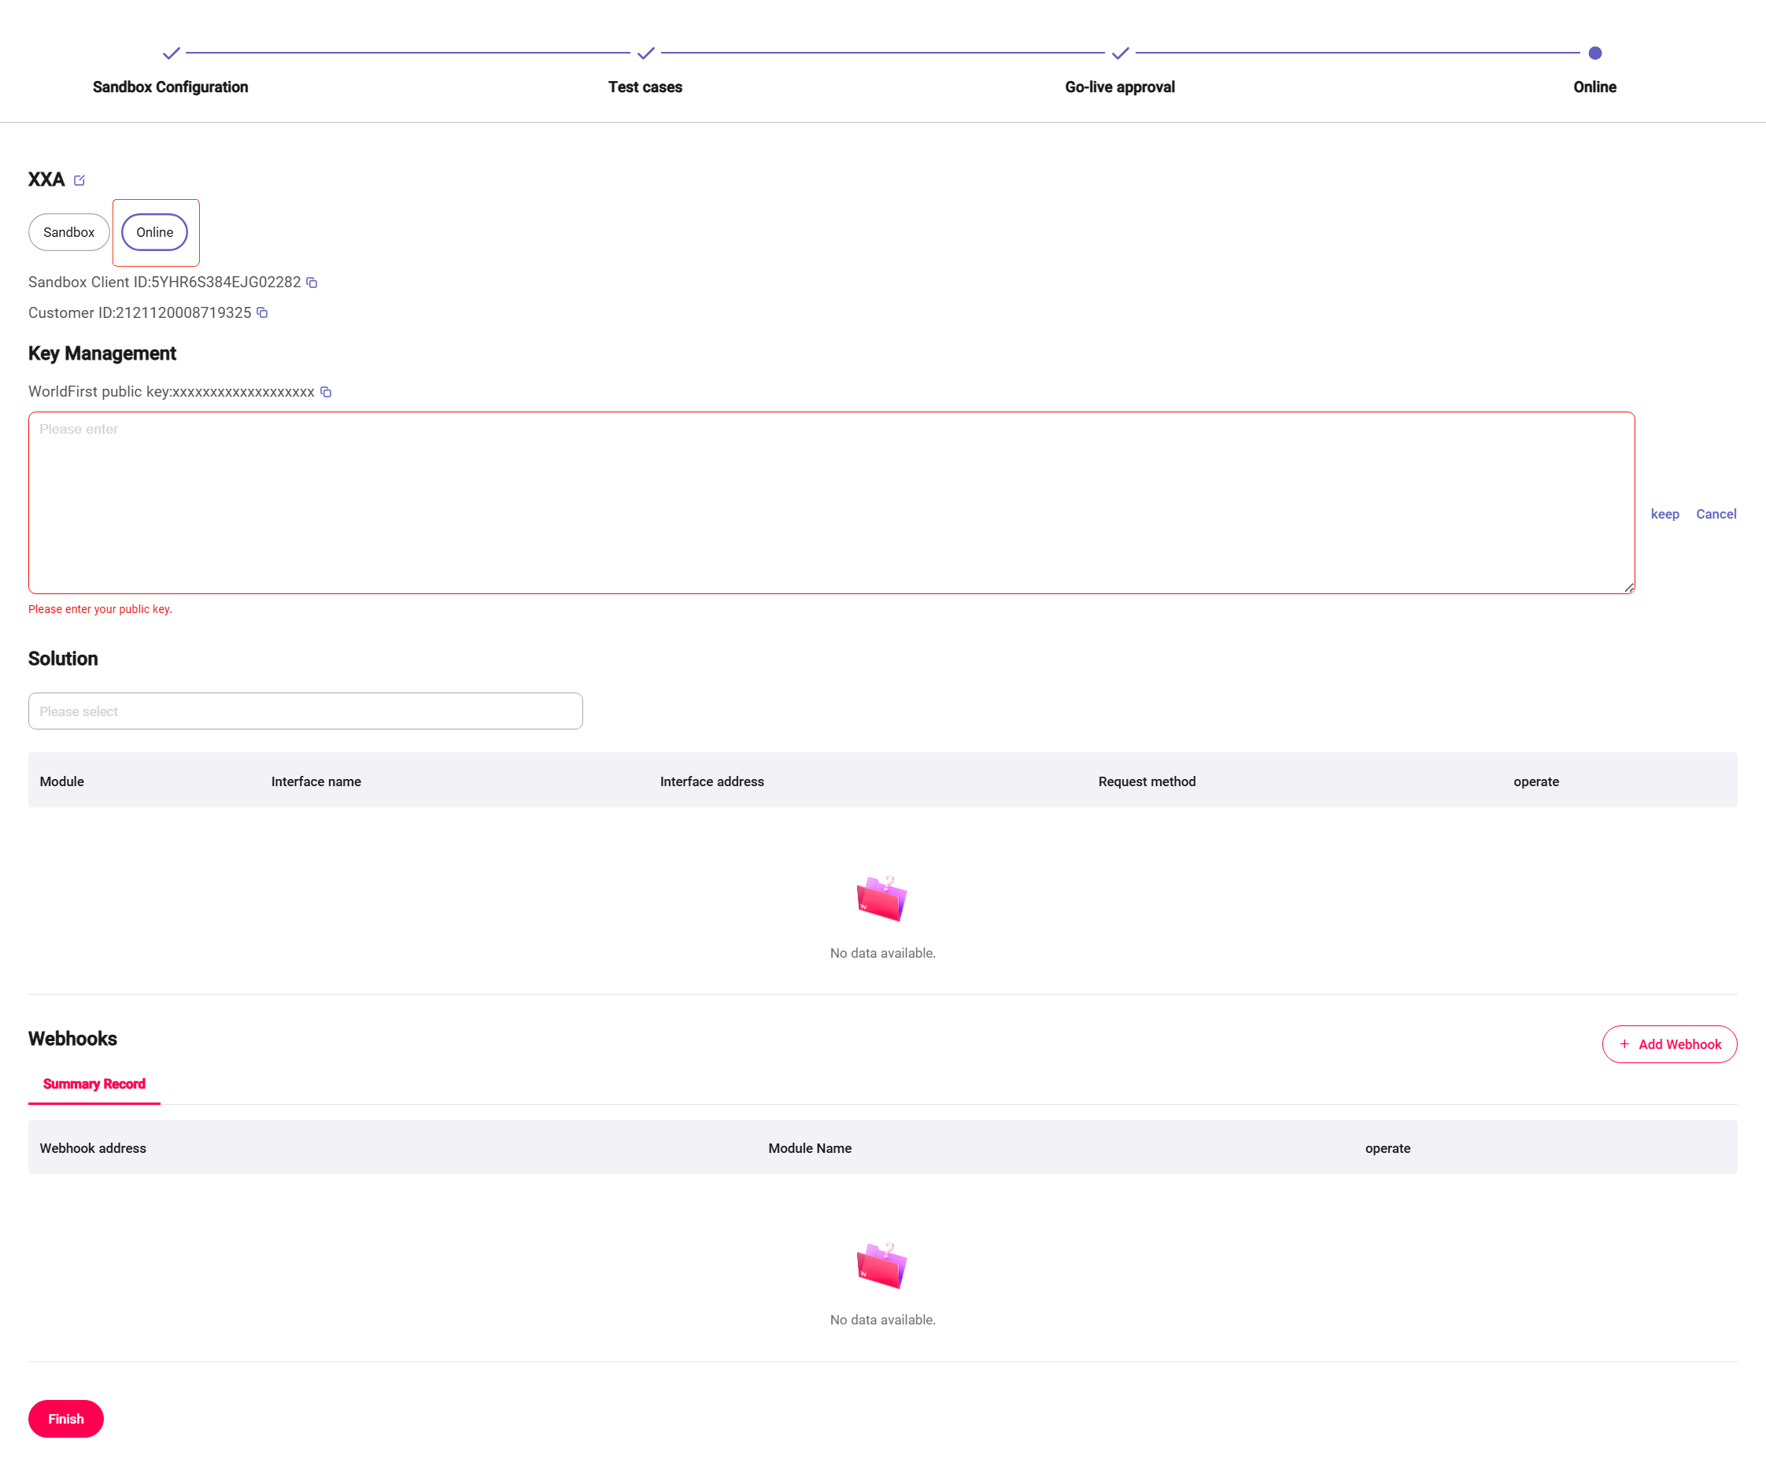Click the Add Webhook button
Viewport: 1766px width, 1459px height.
[1669, 1043]
